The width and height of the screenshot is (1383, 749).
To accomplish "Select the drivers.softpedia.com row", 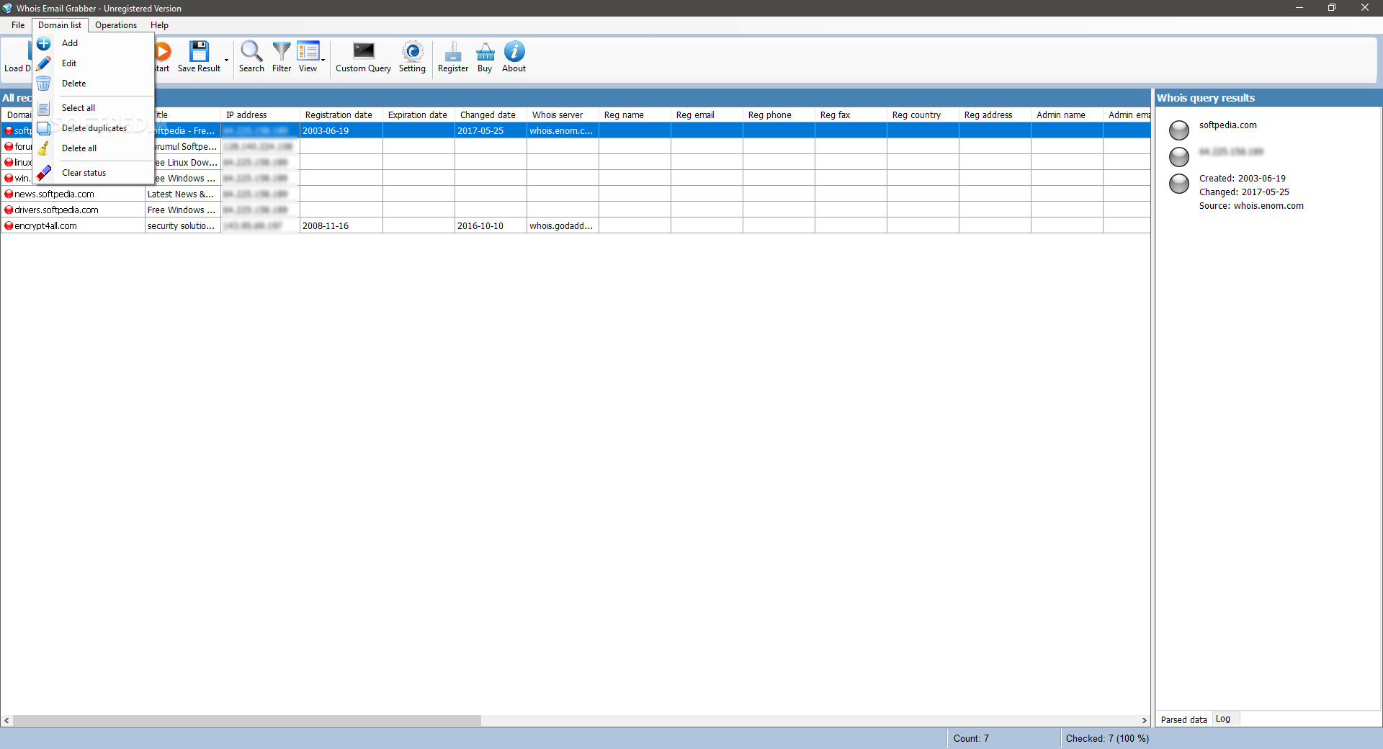I will (x=576, y=210).
